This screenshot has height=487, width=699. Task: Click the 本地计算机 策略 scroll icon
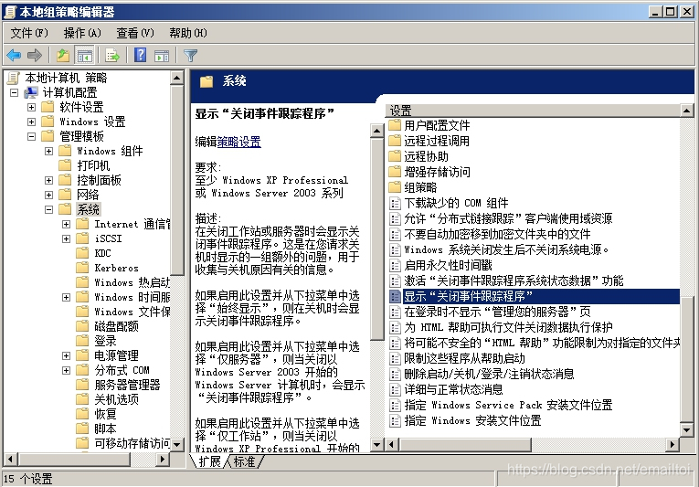[x=14, y=78]
